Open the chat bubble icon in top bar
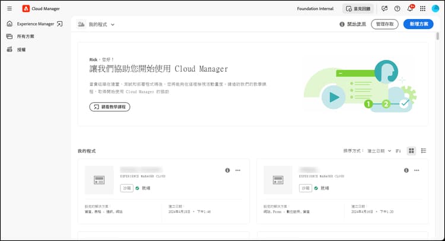Image resolution: width=445 pixels, height=241 pixels. coord(384,8)
